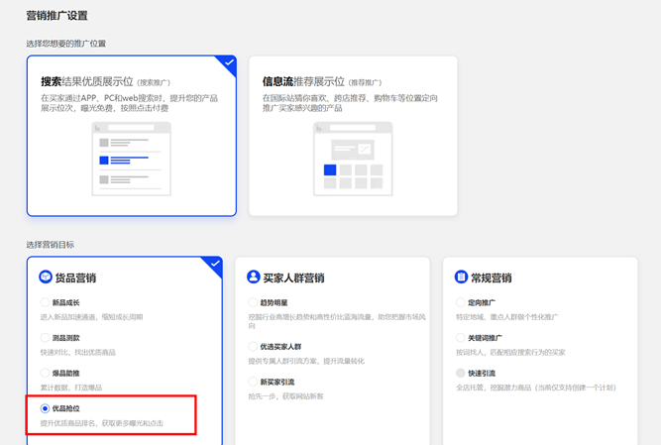Screen dimensions: 661x445
Task: Click checkmark badge on 货品营销 card
Action: (x=214, y=264)
